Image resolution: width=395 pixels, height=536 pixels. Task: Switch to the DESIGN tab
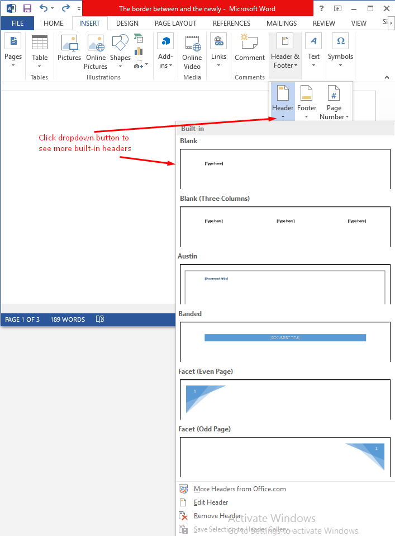click(127, 23)
